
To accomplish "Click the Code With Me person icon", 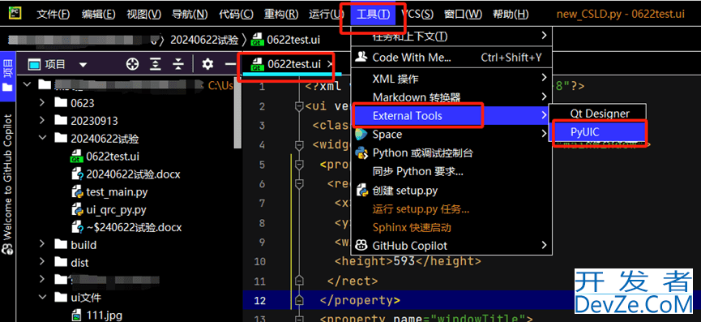I will point(361,58).
